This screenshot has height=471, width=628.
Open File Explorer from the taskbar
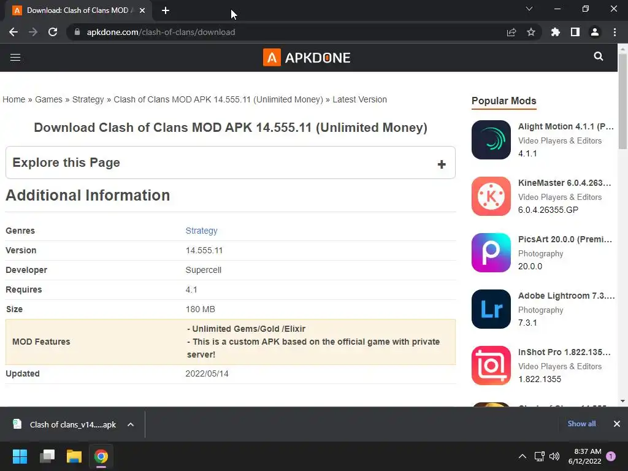coord(74,456)
